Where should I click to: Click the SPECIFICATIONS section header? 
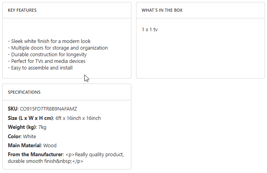24,92
